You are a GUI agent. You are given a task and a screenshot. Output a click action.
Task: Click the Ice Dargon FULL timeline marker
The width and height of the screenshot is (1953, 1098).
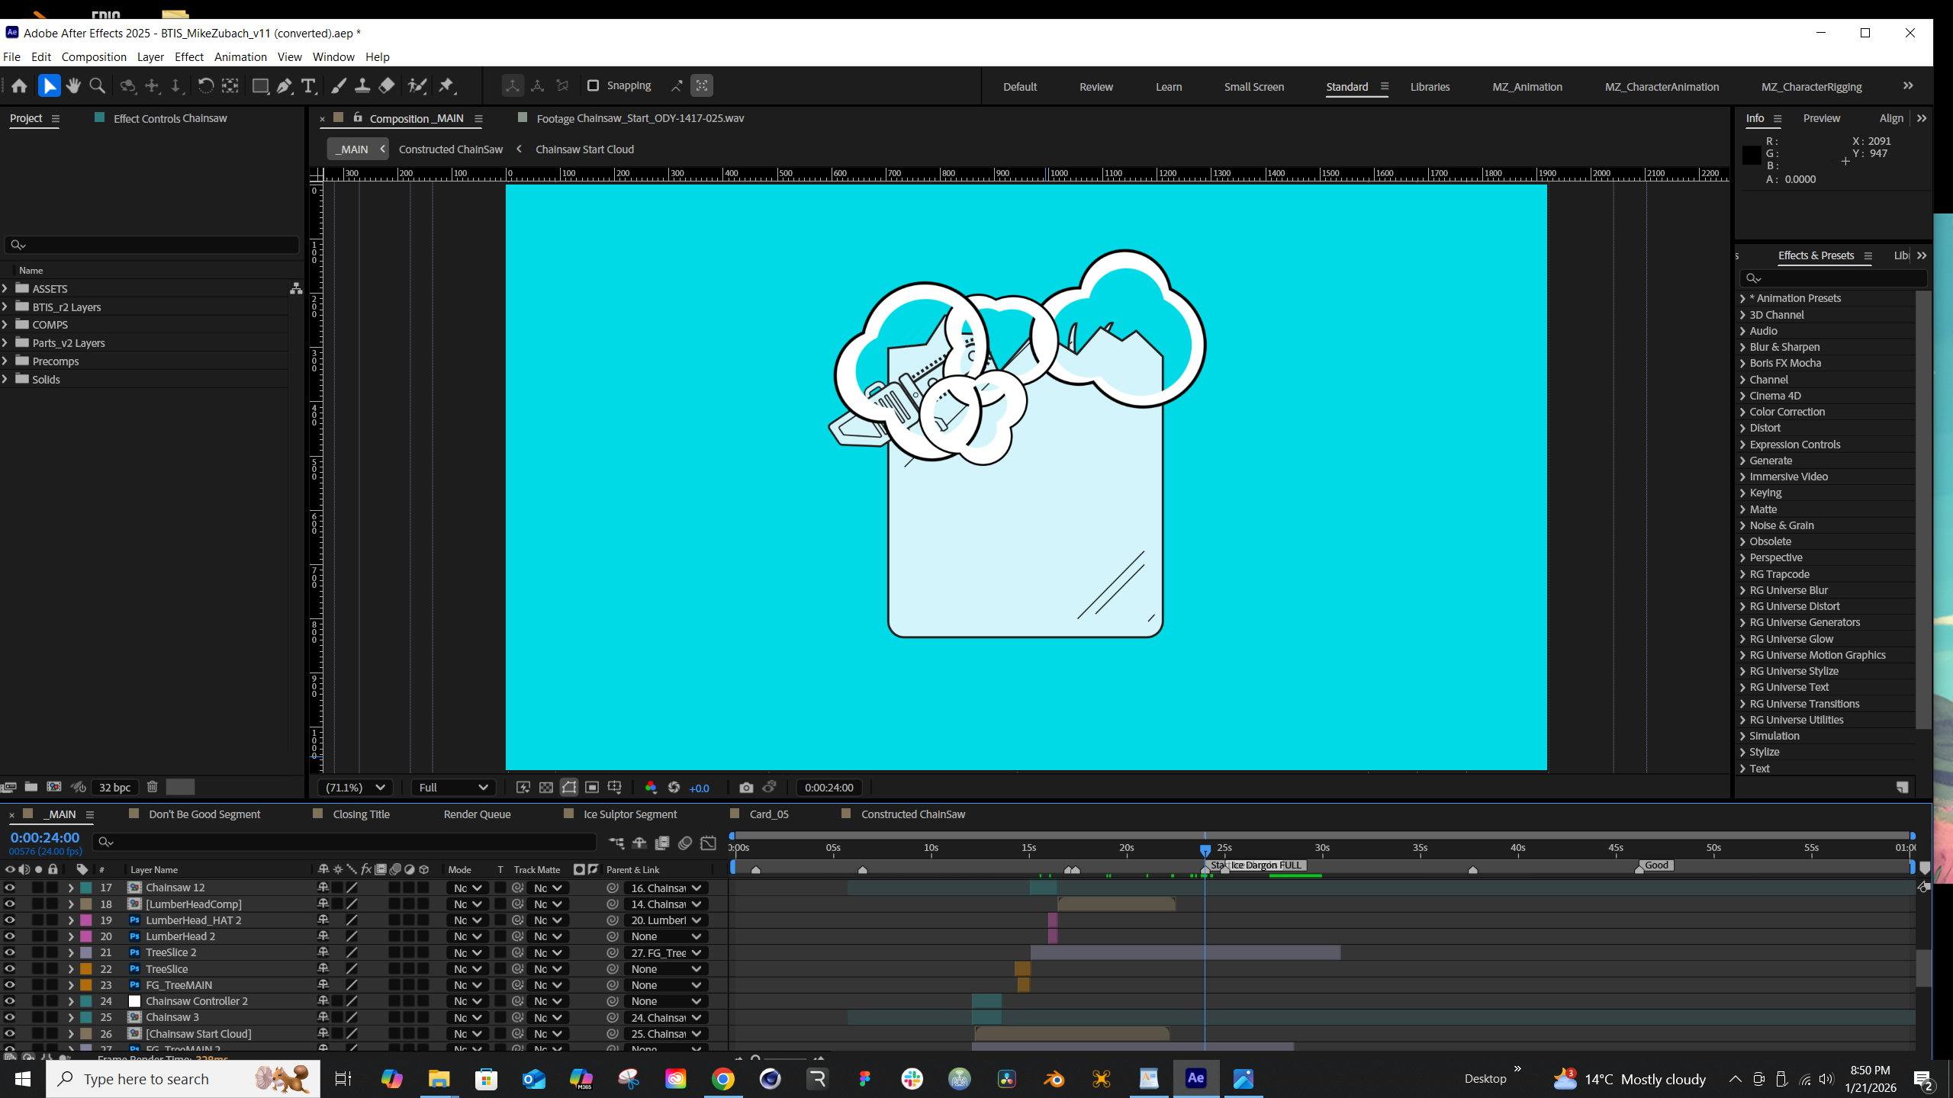(1265, 865)
